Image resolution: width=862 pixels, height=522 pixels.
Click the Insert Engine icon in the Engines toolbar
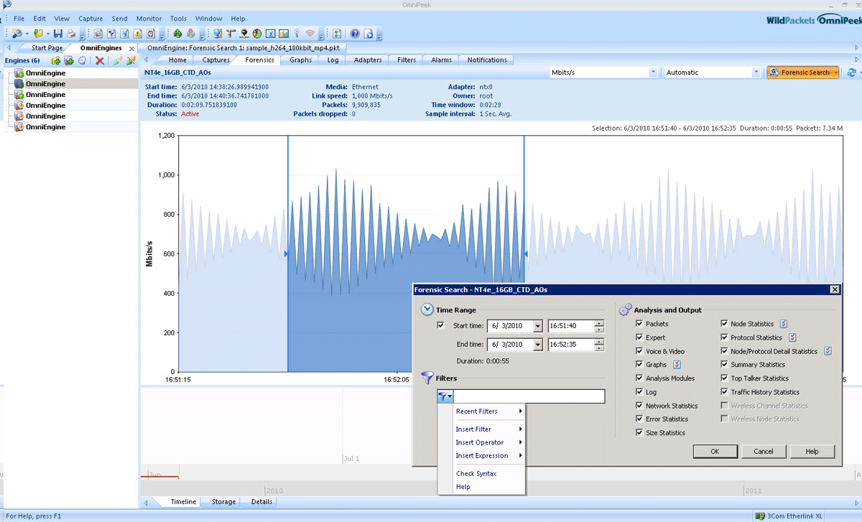click(x=69, y=60)
